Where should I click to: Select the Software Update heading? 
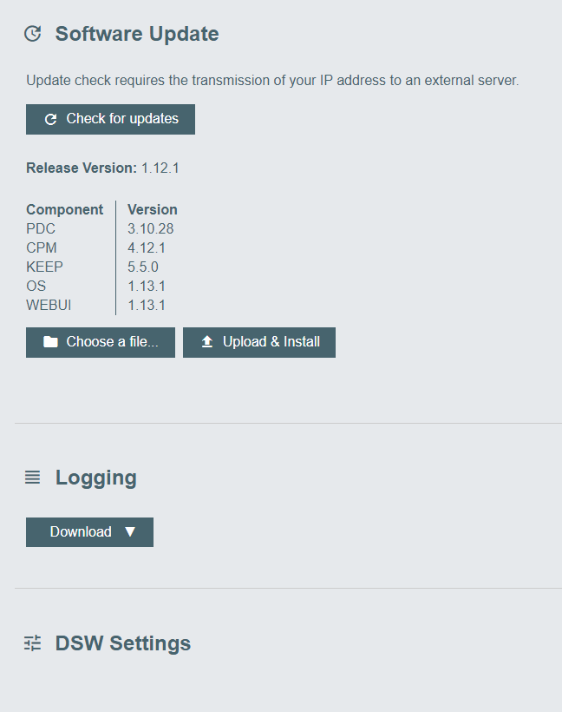coord(137,34)
